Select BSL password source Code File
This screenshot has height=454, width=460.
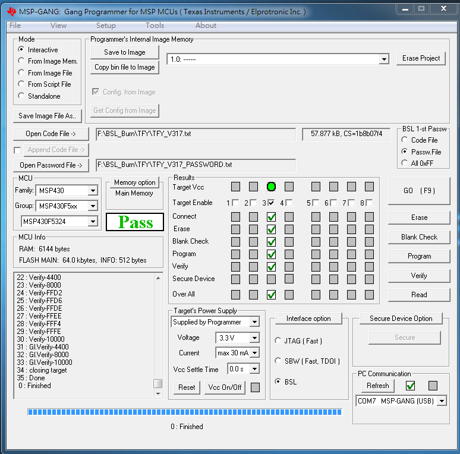(x=405, y=140)
